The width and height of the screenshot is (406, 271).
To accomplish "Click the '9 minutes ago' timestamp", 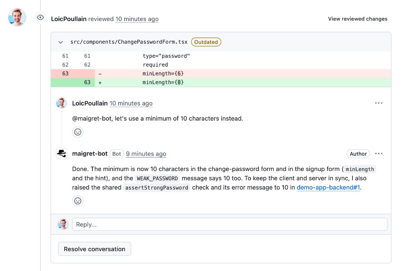I will tap(146, 154).
